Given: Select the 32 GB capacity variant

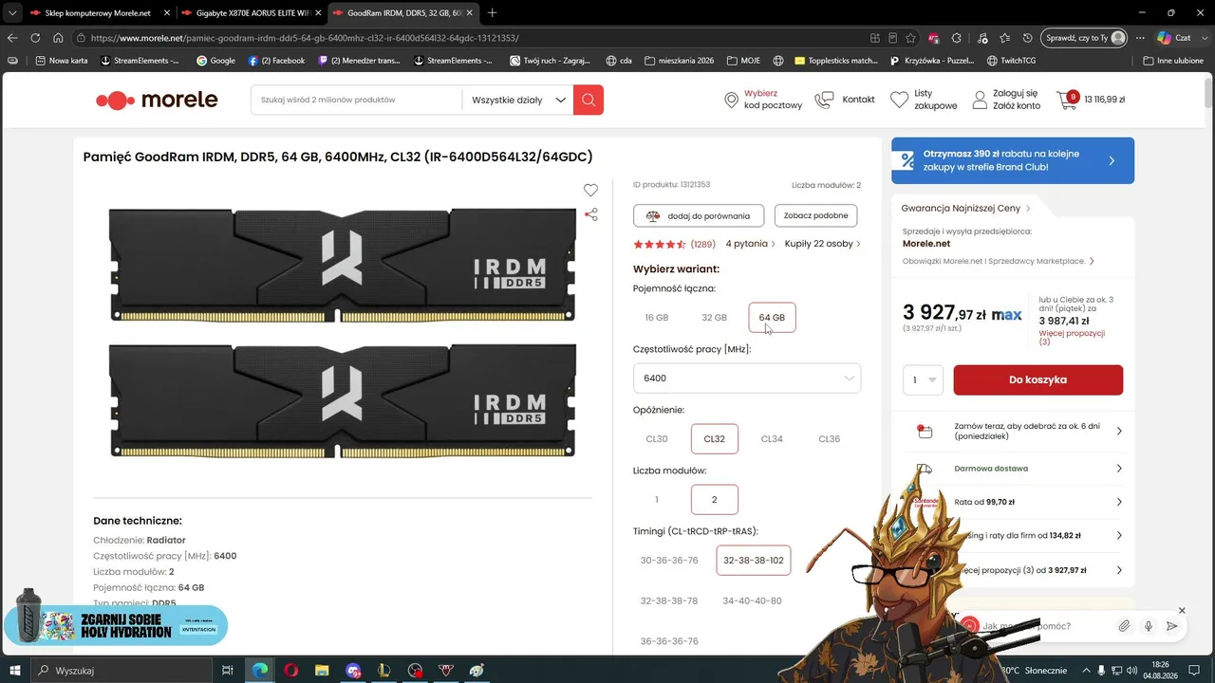Looking at the screenshot, I should [x=714, y=318].
